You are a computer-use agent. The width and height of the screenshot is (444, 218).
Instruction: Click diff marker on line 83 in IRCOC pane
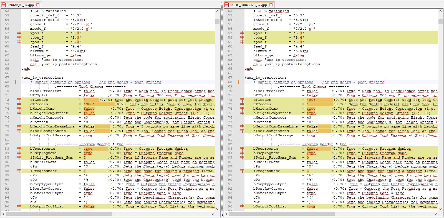click(x=242, y=149)
